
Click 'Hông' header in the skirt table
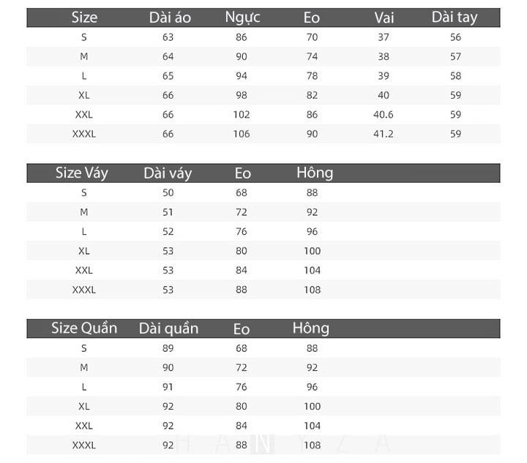(x=315, y=173)
